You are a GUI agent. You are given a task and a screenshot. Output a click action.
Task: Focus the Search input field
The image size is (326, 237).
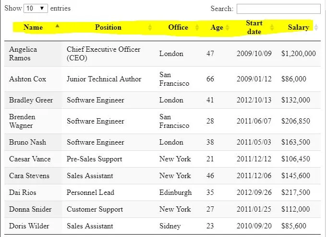coord(278,9)
